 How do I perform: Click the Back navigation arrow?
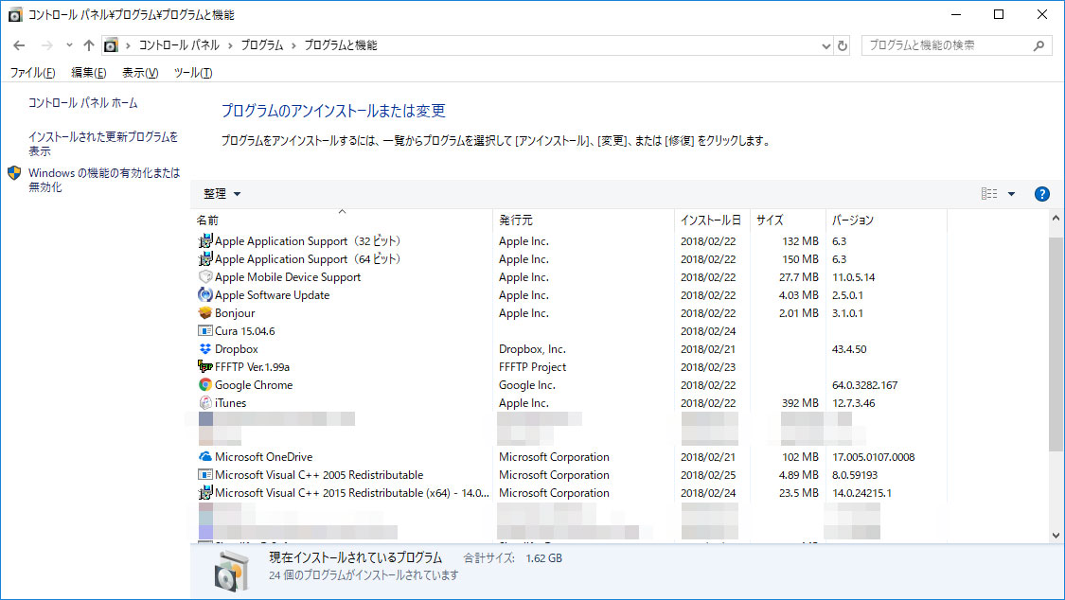[19, 45]
